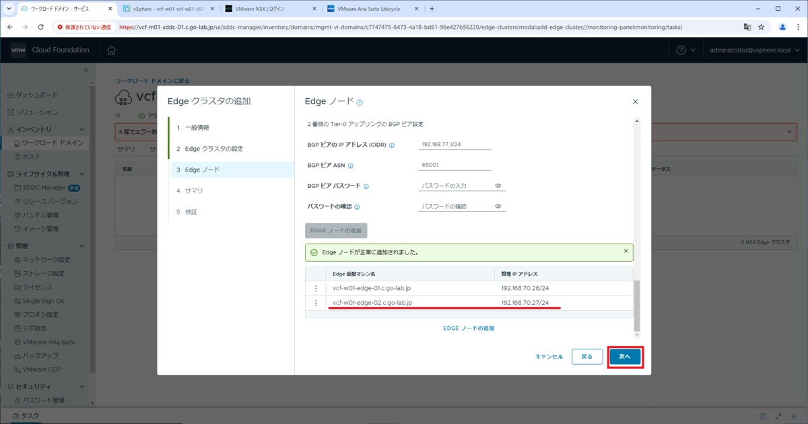
Task: Open ホスト in the sidebar
Action: pyautogui.click(x=31, y=157)
